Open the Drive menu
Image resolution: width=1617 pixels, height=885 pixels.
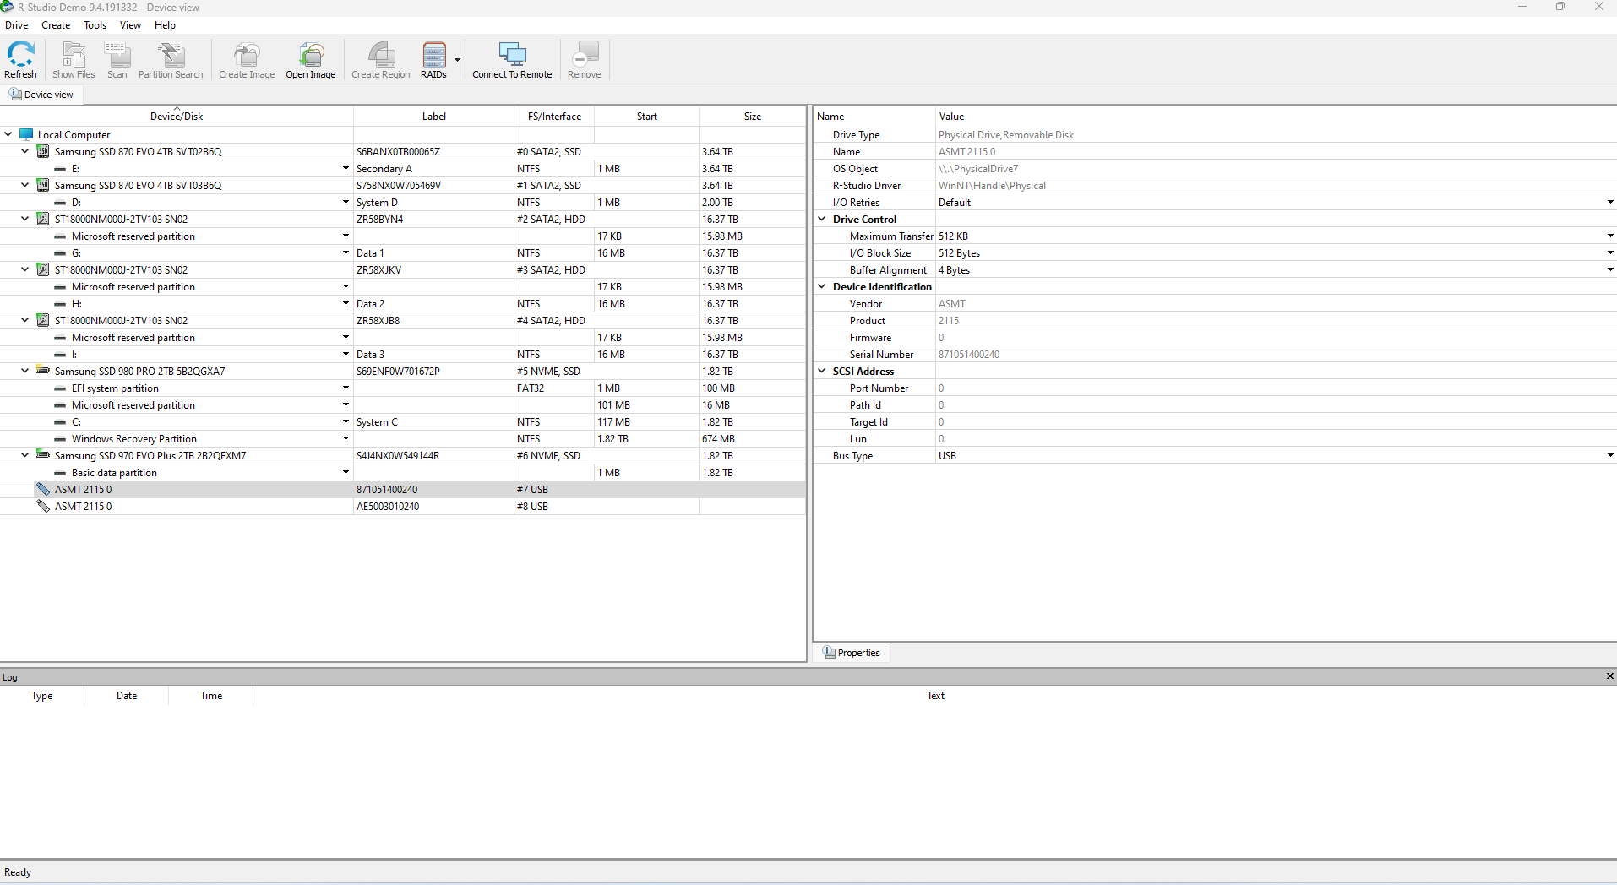point(17,25)
